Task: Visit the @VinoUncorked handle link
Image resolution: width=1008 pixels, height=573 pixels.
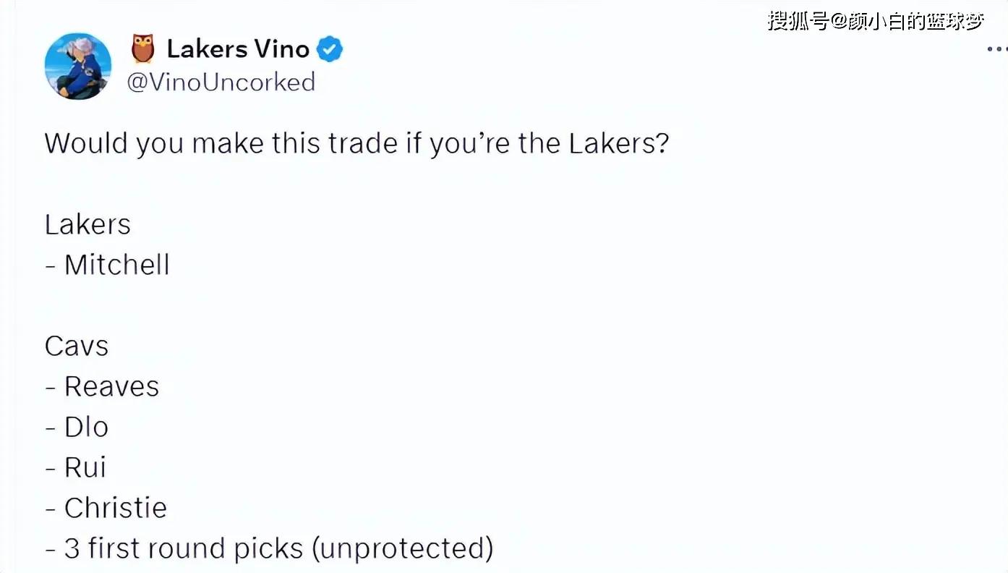Action: pos(221,82)
